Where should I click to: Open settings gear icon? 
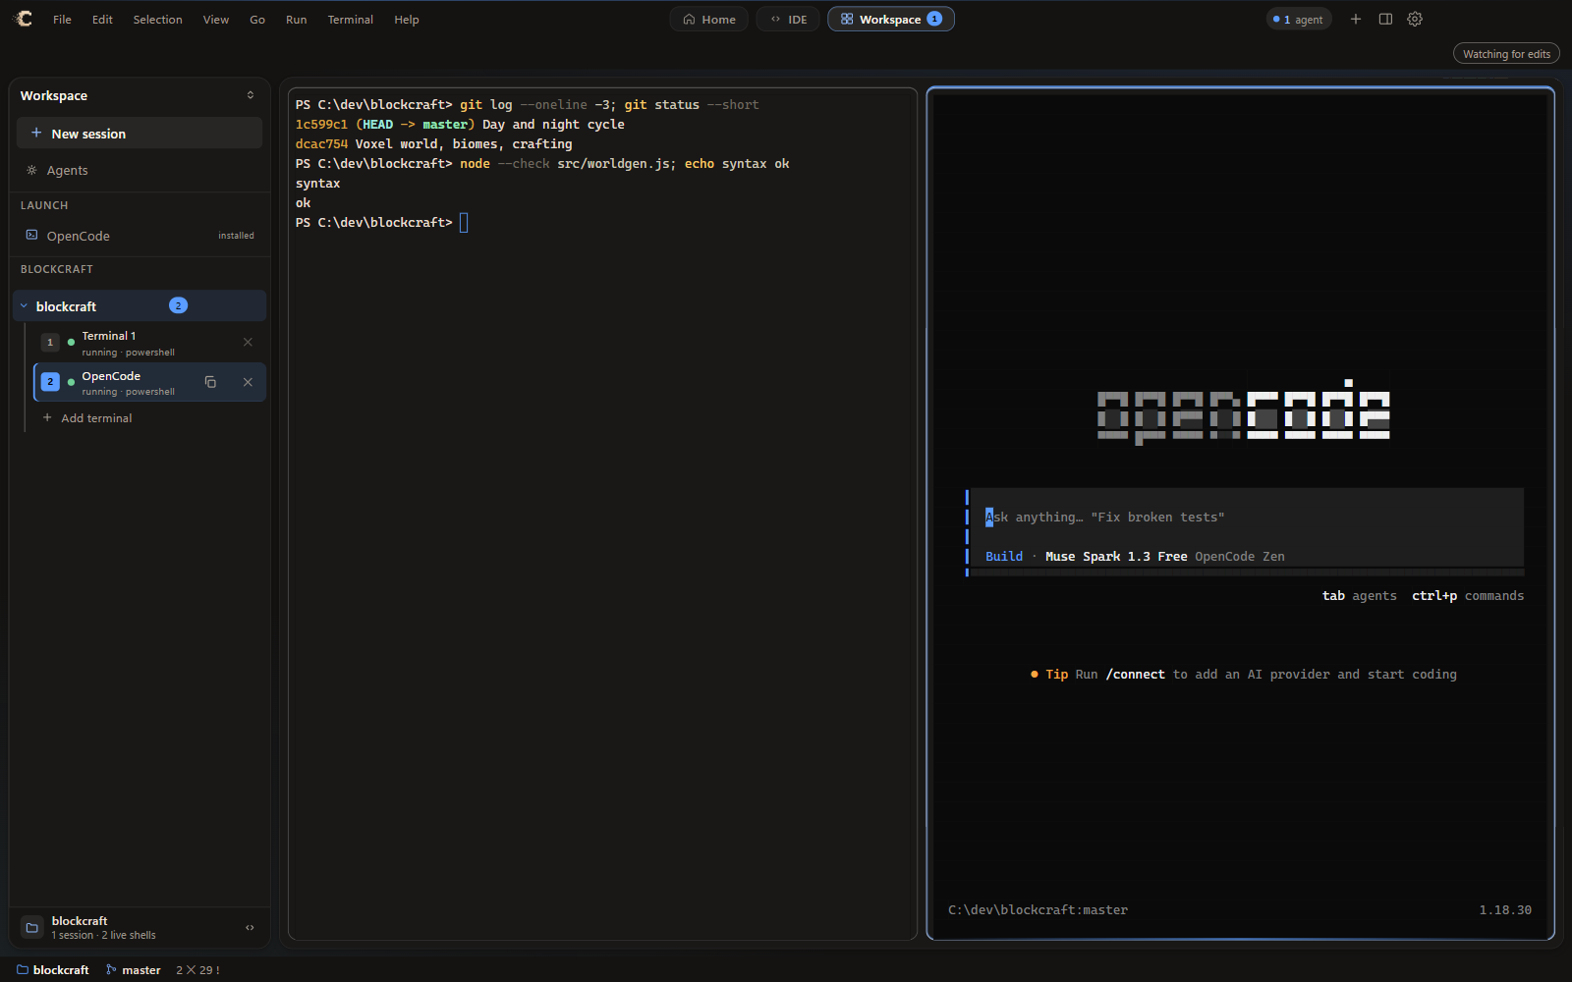click(x=1415, y=19)
